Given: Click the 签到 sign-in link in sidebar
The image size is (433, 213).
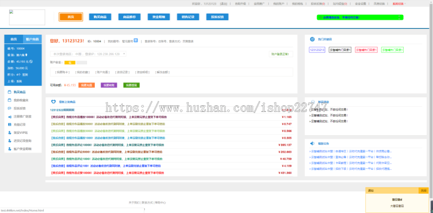Looking at the screenshot, I should pos(25,75).
